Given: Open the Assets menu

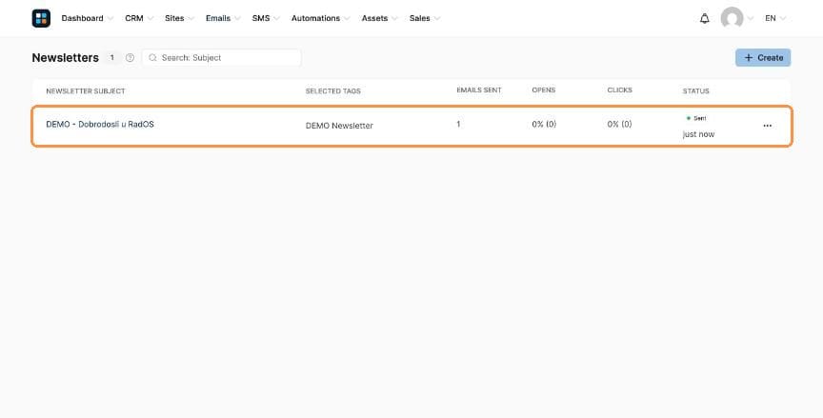Looking at the screenshot, I should point(379,18).
